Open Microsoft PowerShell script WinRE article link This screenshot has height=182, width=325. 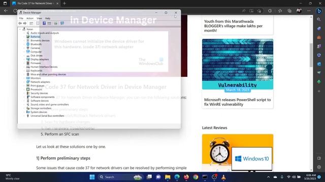(x=237, y=102)
